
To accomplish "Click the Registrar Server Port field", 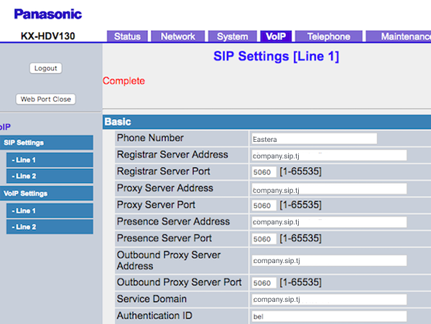I will tap(264, 172).
